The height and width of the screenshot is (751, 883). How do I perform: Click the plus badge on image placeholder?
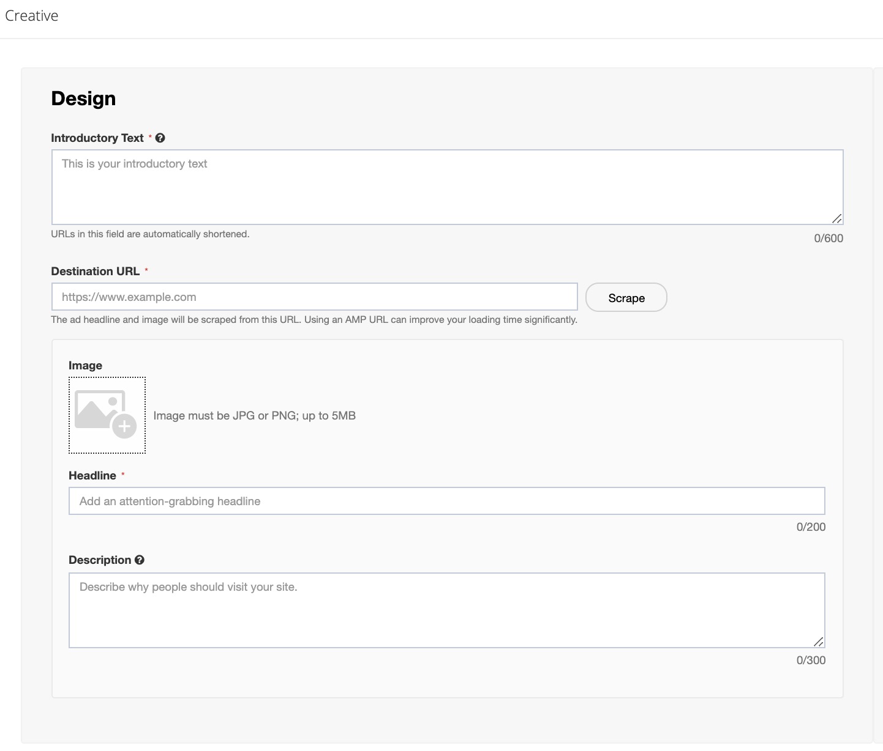coord(124,426)
